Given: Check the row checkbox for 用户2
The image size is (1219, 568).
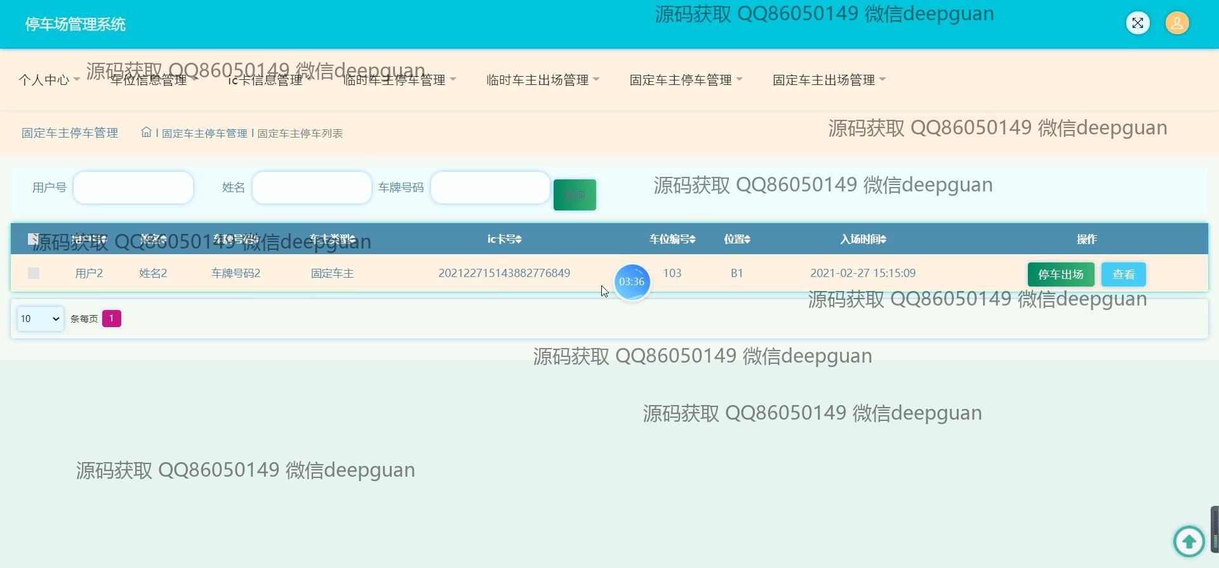Looking at the screenshot, I should pos(34,273).
